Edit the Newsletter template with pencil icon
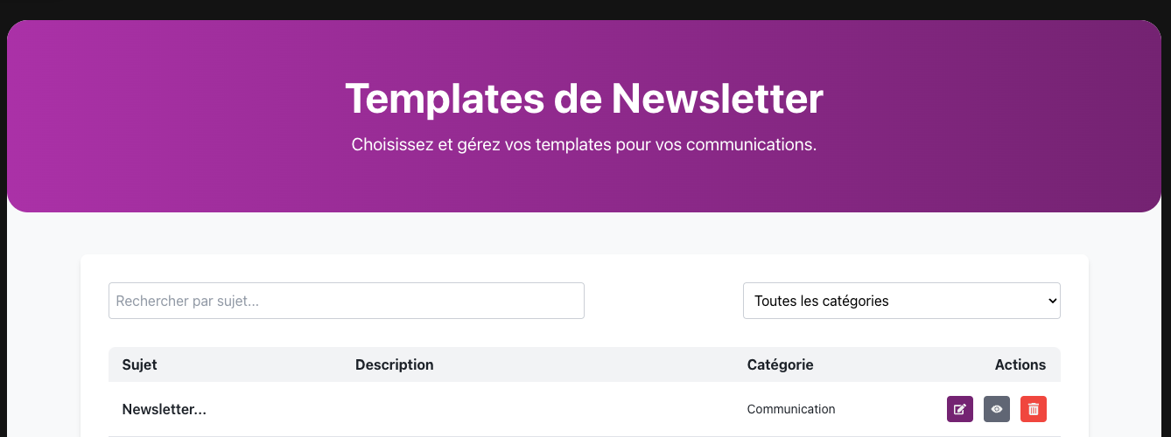Screen dimensions: 1171x437 coord(960,409)
